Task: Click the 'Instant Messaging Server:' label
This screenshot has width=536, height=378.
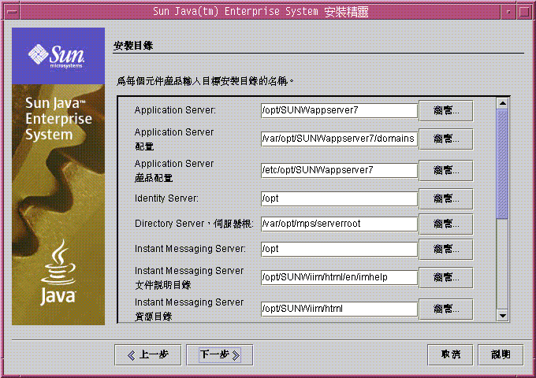Action: click(x=190, y=249)
